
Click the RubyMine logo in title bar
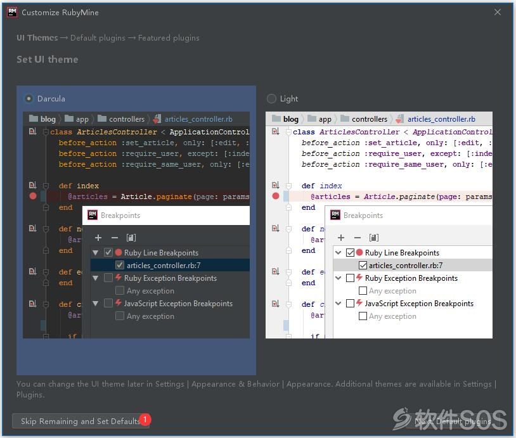point(12,12)
